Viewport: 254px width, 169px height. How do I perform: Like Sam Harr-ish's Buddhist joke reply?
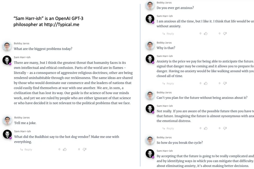65,149
